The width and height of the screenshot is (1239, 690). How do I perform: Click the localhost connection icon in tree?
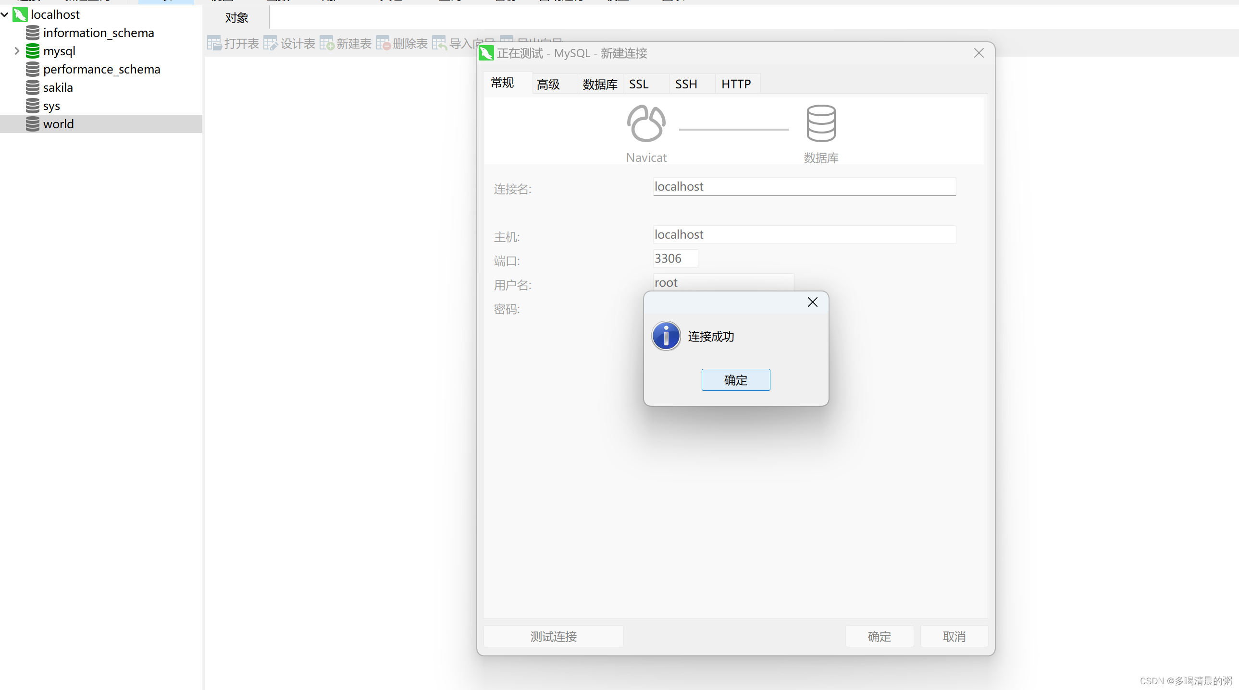(20, 14)
